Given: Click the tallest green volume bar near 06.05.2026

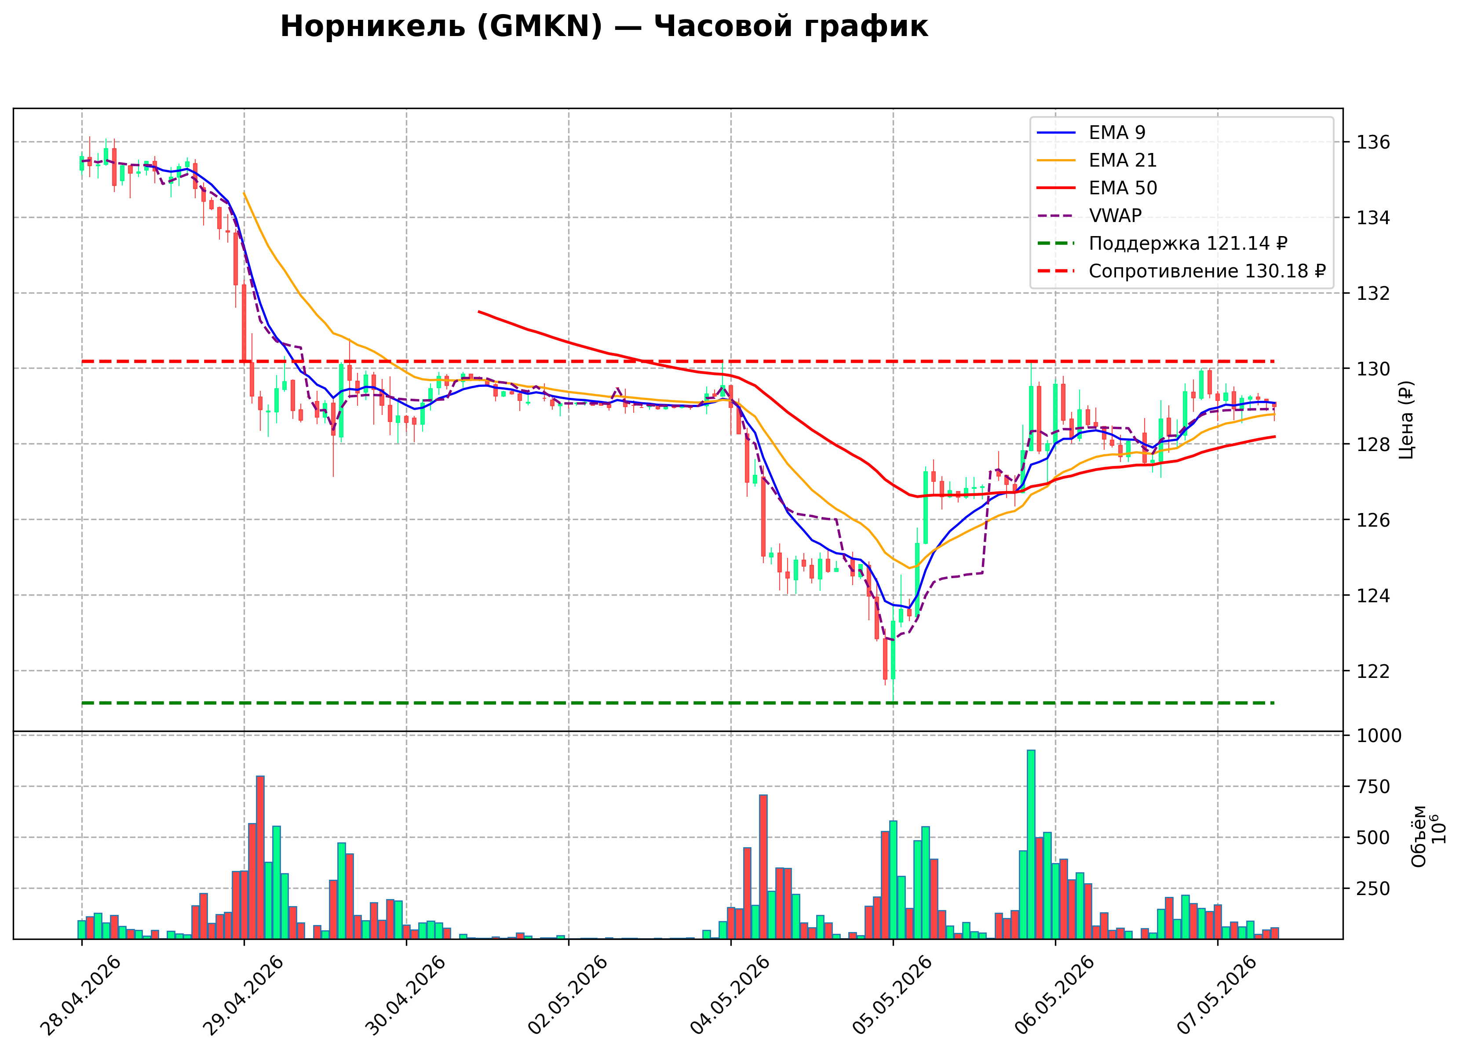Looking at the screenshot, I should 1031,845.
